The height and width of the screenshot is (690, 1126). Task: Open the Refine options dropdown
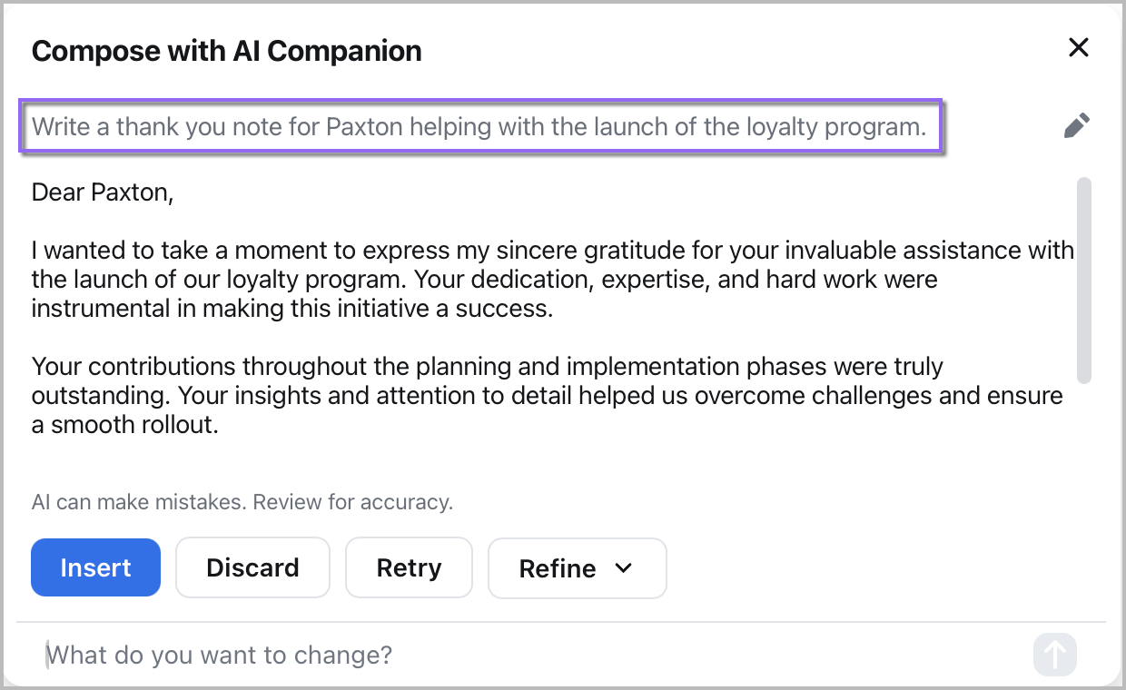[x=577, y=568]
